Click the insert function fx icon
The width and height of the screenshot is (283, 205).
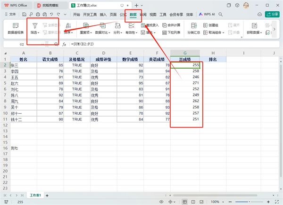64,44
